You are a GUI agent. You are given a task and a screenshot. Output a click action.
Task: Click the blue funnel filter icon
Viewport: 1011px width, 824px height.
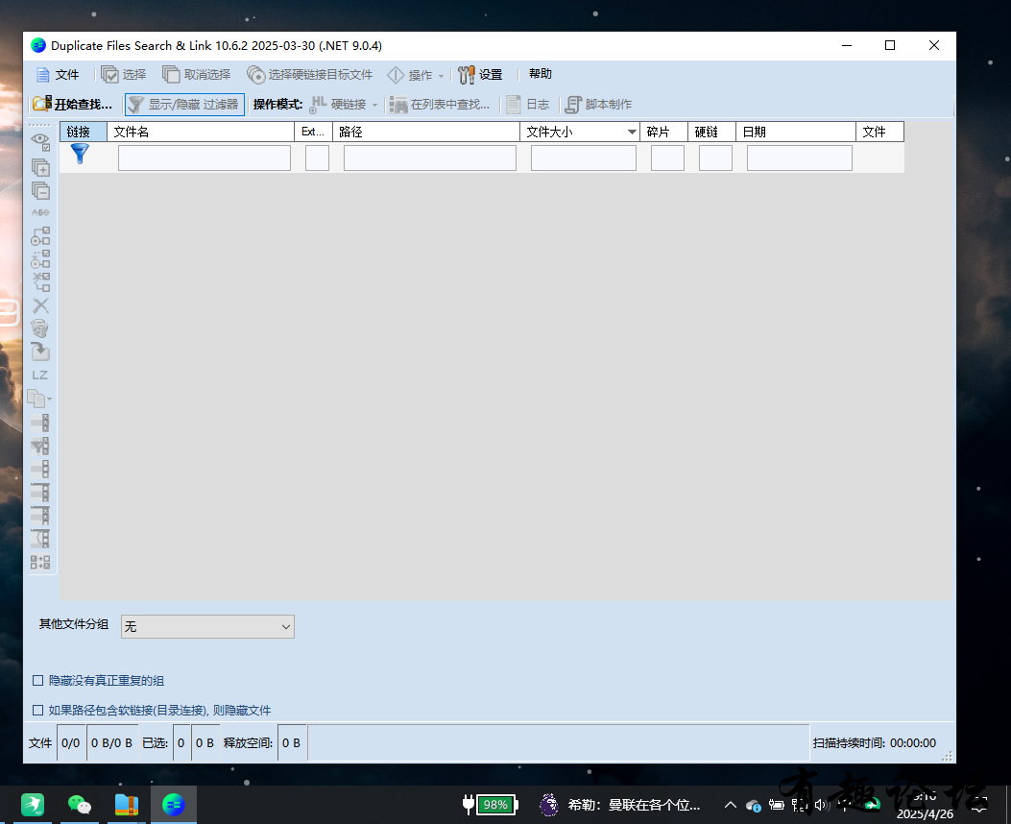(80, 154)
